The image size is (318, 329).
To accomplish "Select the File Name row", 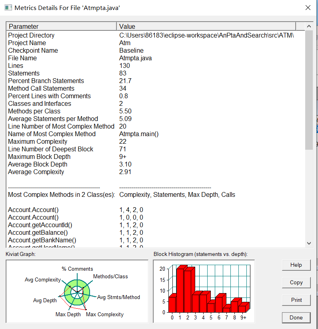I will (156, 58).
